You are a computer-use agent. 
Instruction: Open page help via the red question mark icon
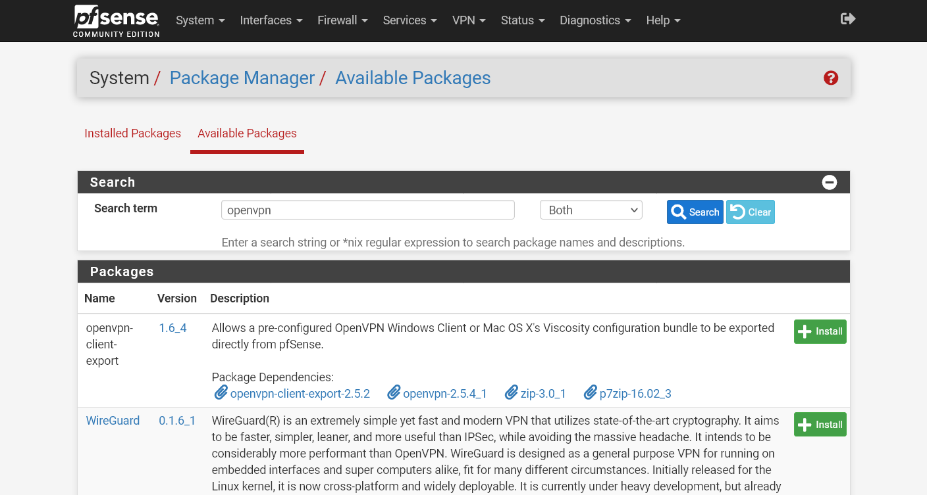coord(831,78)
